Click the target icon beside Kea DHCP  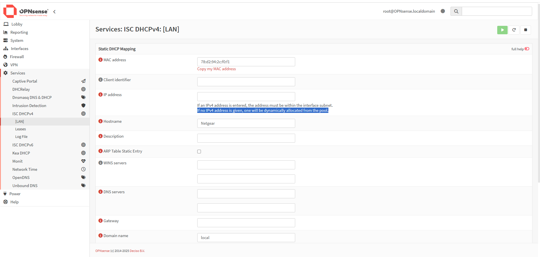(x=83, y=153)
